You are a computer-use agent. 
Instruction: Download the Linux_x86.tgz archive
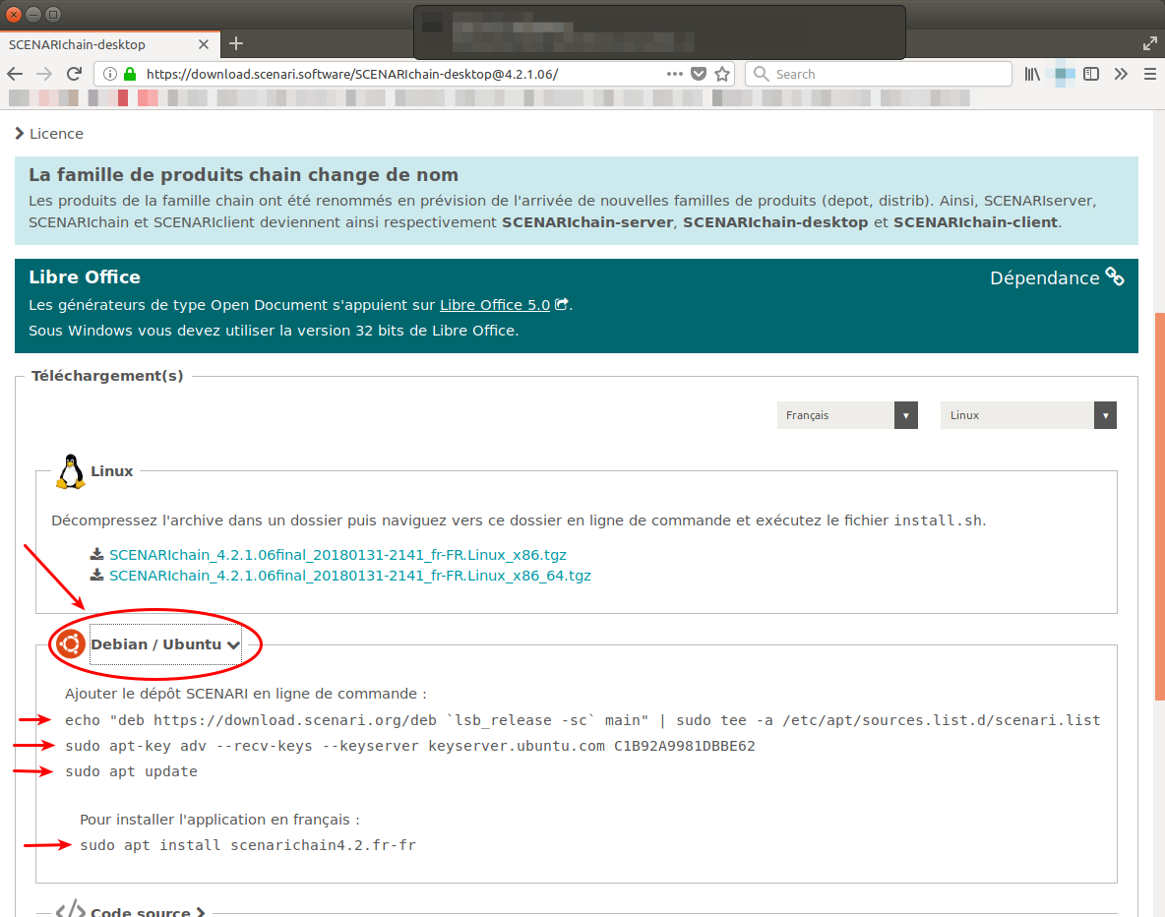338,554
